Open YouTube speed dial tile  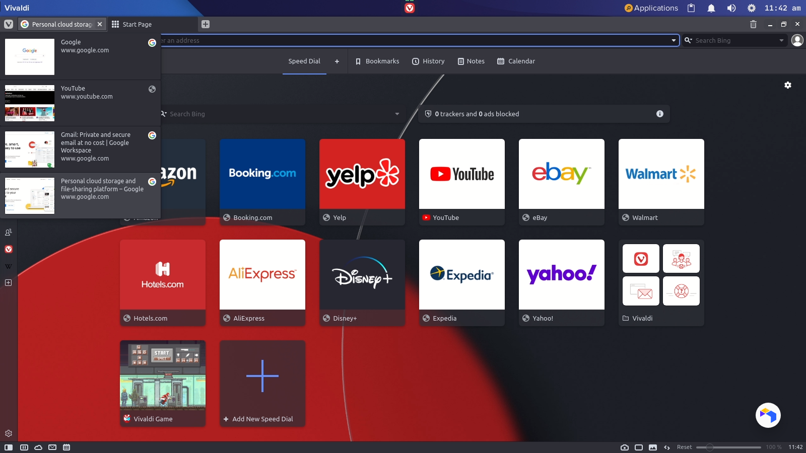point(462,182)
